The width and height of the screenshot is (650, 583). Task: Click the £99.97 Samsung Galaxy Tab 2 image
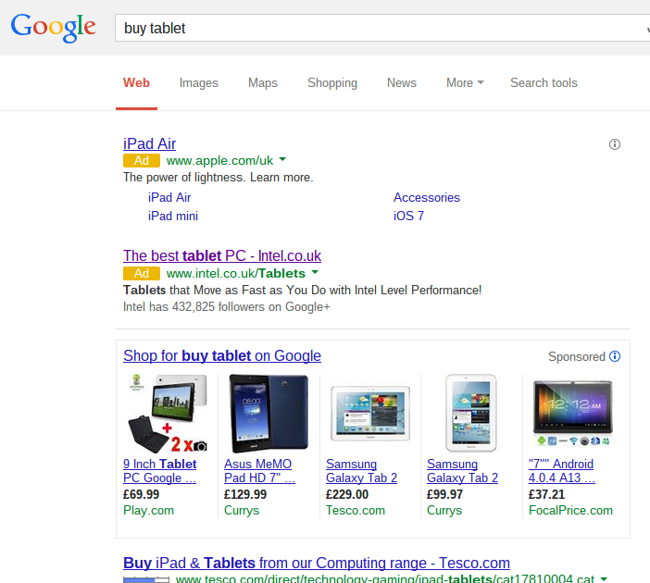tap(471, 413)
